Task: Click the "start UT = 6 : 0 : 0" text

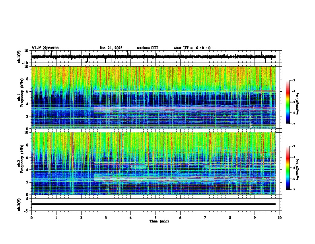Action: pyautogui.click(x=192, y=48)
